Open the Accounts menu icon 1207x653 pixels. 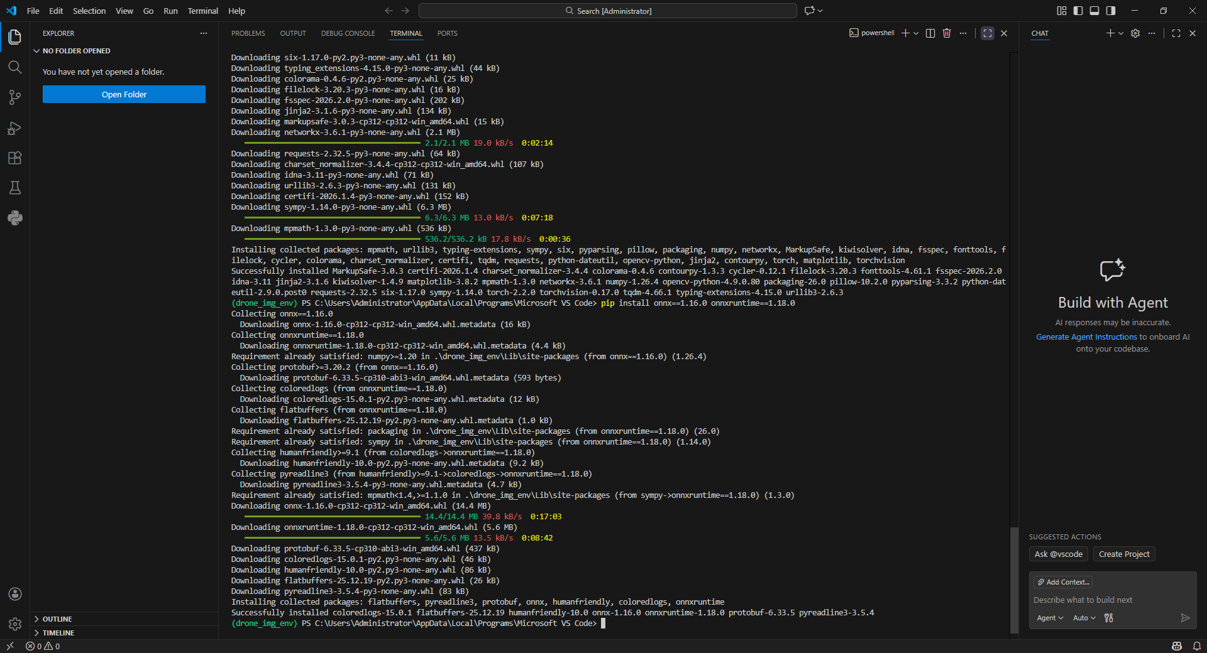15,594
